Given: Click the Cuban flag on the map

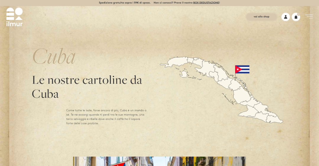Looking at the screenshot, I should coord(242,69).
